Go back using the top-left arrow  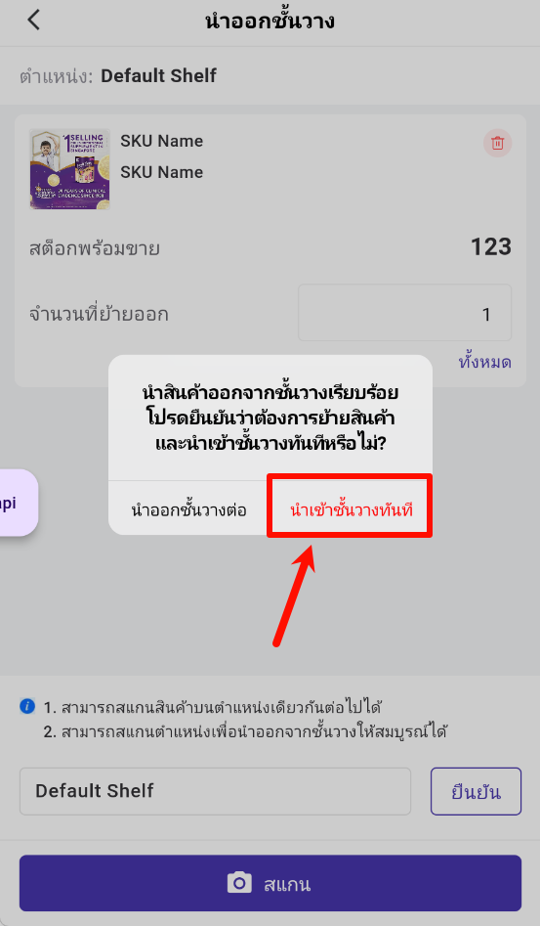pyautogui.click(x=33, y=21)
